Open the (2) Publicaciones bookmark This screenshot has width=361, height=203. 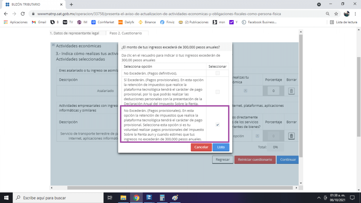pos(194,22)
